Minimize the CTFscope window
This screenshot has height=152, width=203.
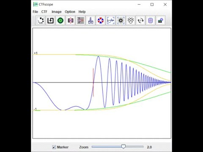(x=139, y=5)
